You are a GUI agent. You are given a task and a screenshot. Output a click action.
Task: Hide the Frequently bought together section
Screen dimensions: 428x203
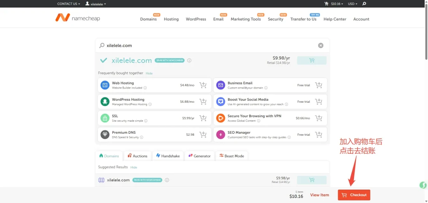pyautogui.click(x=149, y=74)
